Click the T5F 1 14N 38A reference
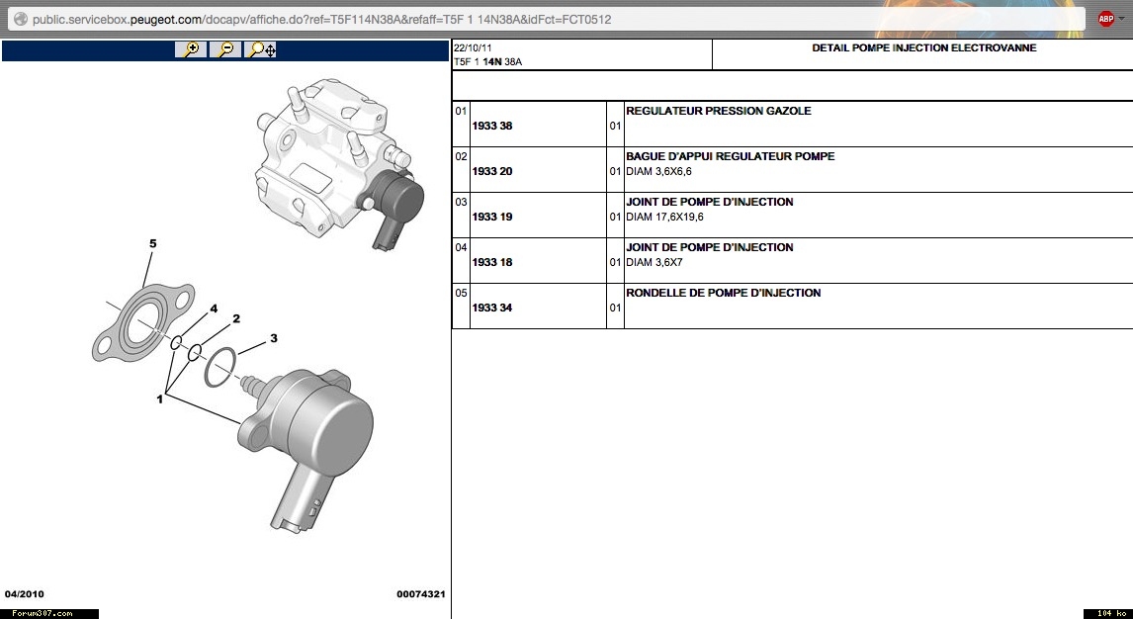The width and height of the screenshot is (1133, 619). [x=487, y=61]
